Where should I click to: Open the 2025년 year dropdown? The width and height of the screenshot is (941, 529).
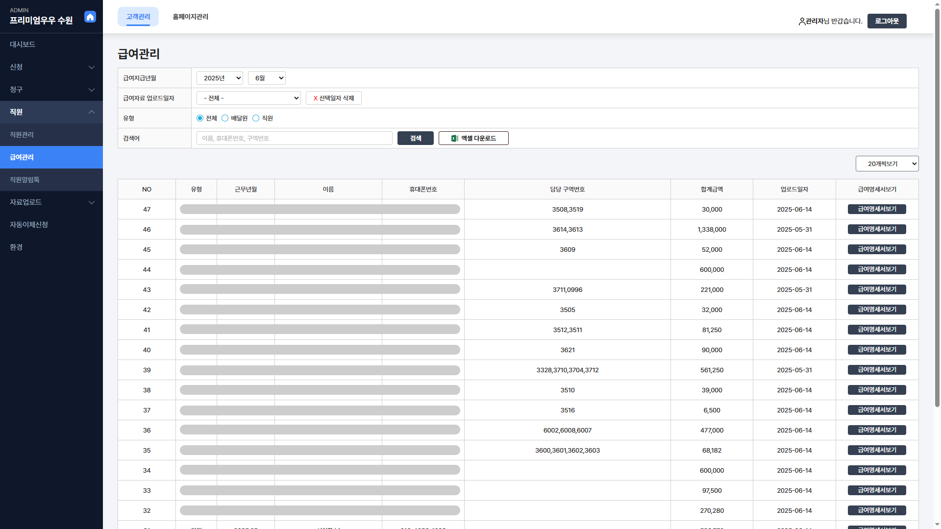(220, 78)
